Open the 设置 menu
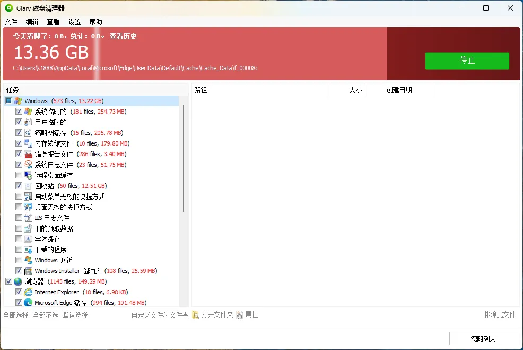The image size is (523, 350). click(x=74, y=22)
